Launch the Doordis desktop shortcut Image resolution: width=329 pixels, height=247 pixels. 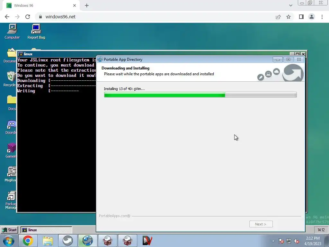(x=11, y=127)
